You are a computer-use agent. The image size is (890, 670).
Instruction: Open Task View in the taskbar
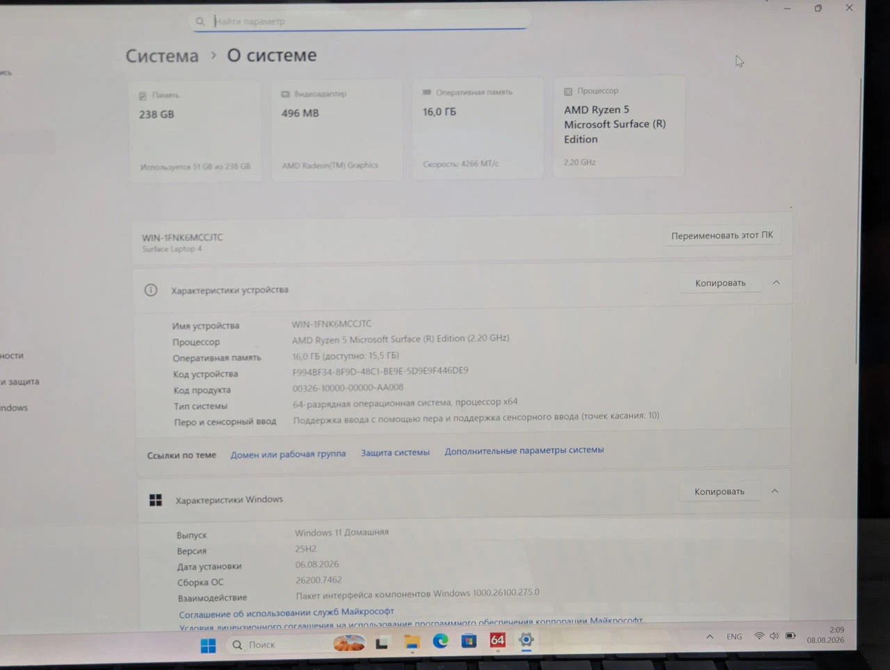click(381, 644)
